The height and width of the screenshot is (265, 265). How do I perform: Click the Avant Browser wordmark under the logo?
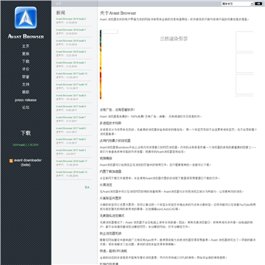(26, 37)
